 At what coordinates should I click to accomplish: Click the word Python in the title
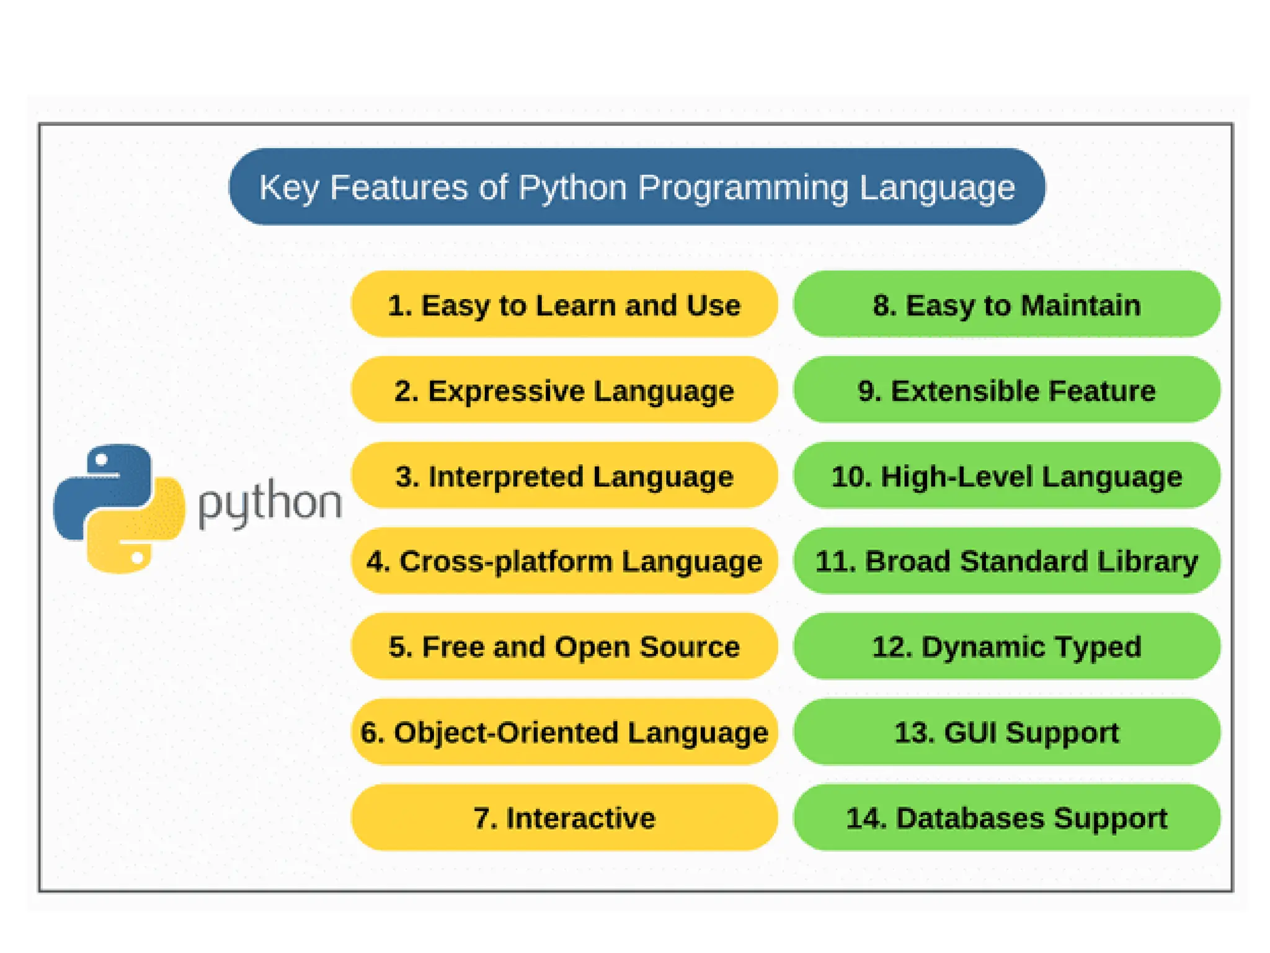click(572, 187)
